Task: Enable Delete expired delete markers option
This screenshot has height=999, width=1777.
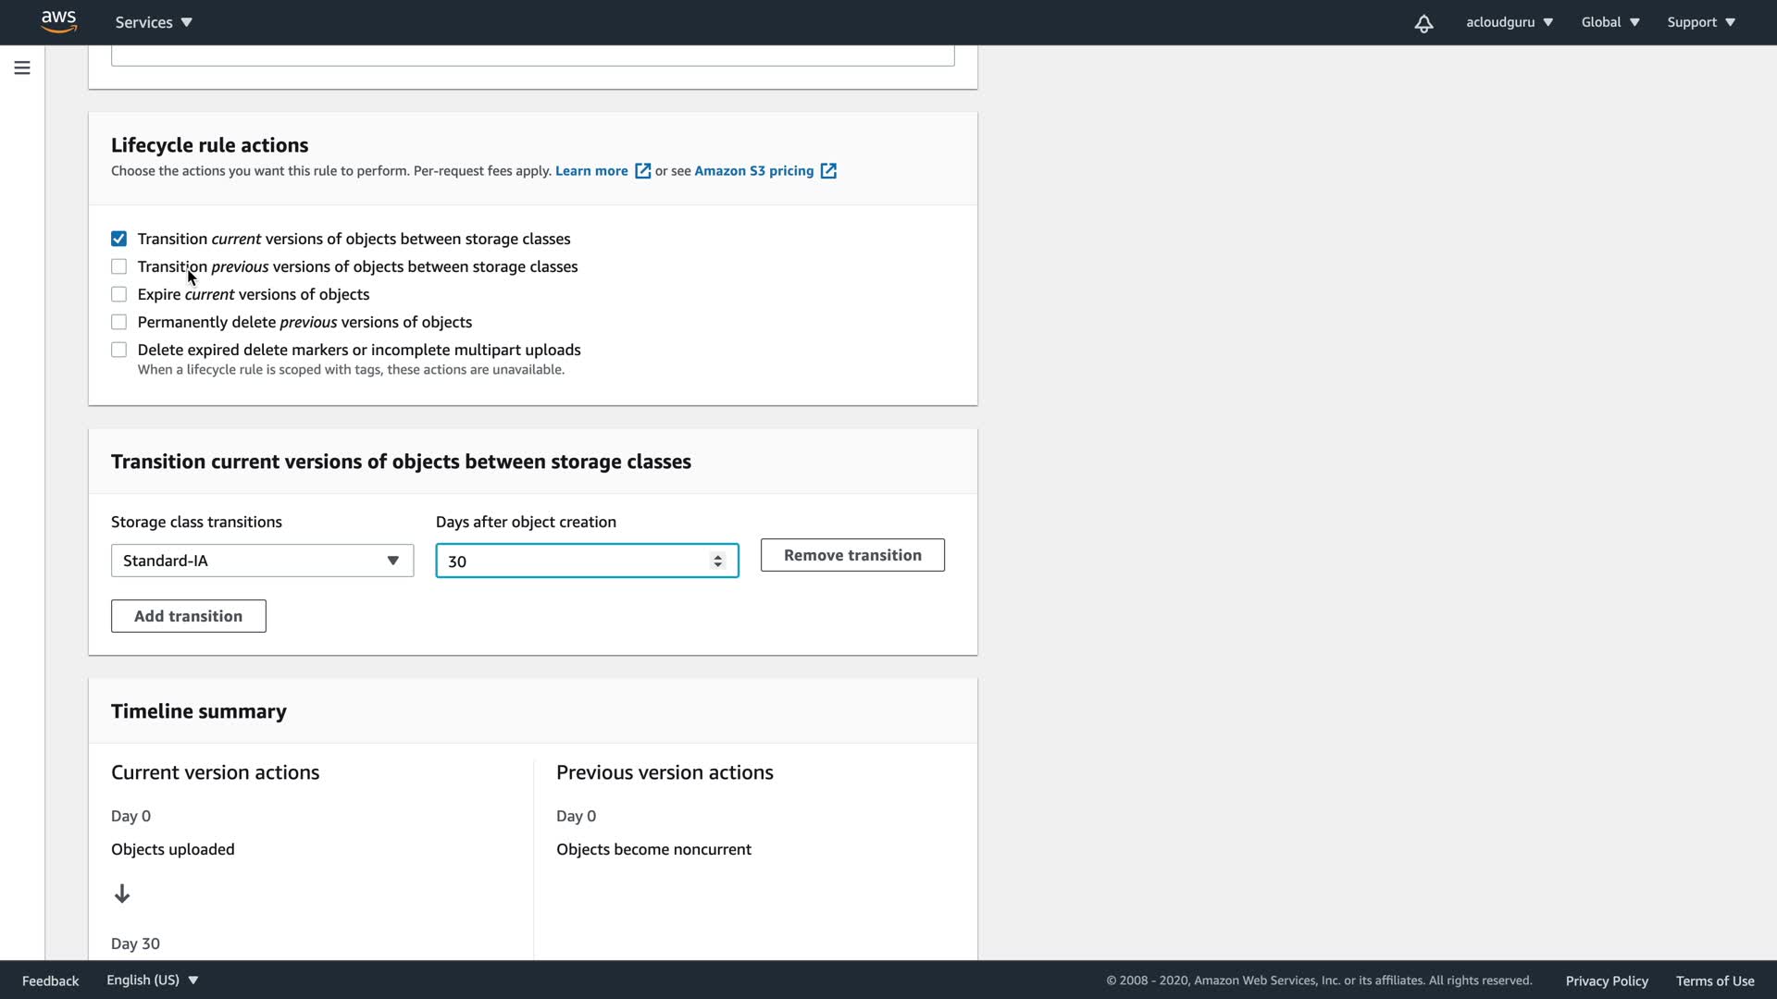Action: click(118, 350)
